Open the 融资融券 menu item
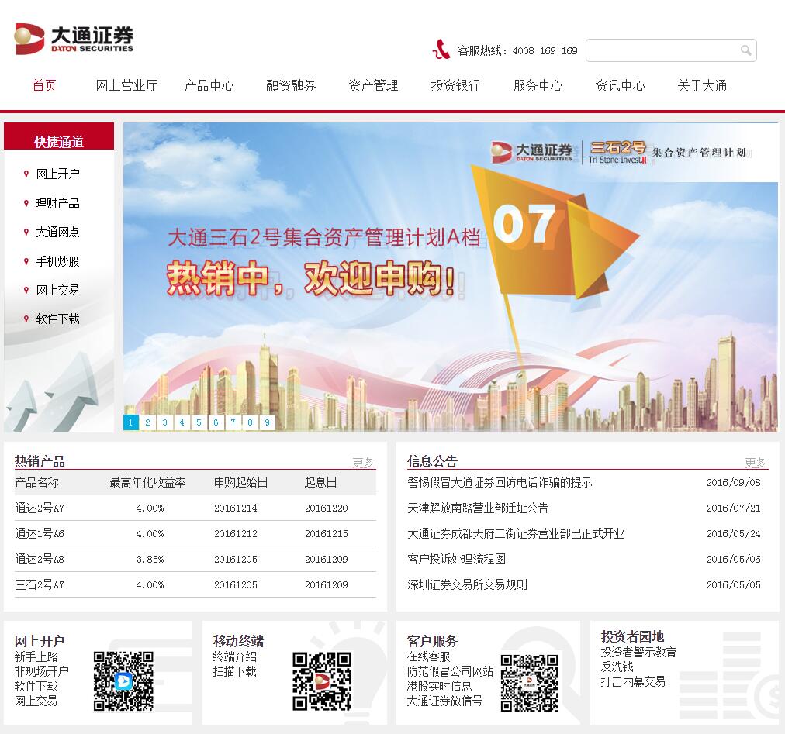Screen dimensions: 785x734 tap(291, 85)
